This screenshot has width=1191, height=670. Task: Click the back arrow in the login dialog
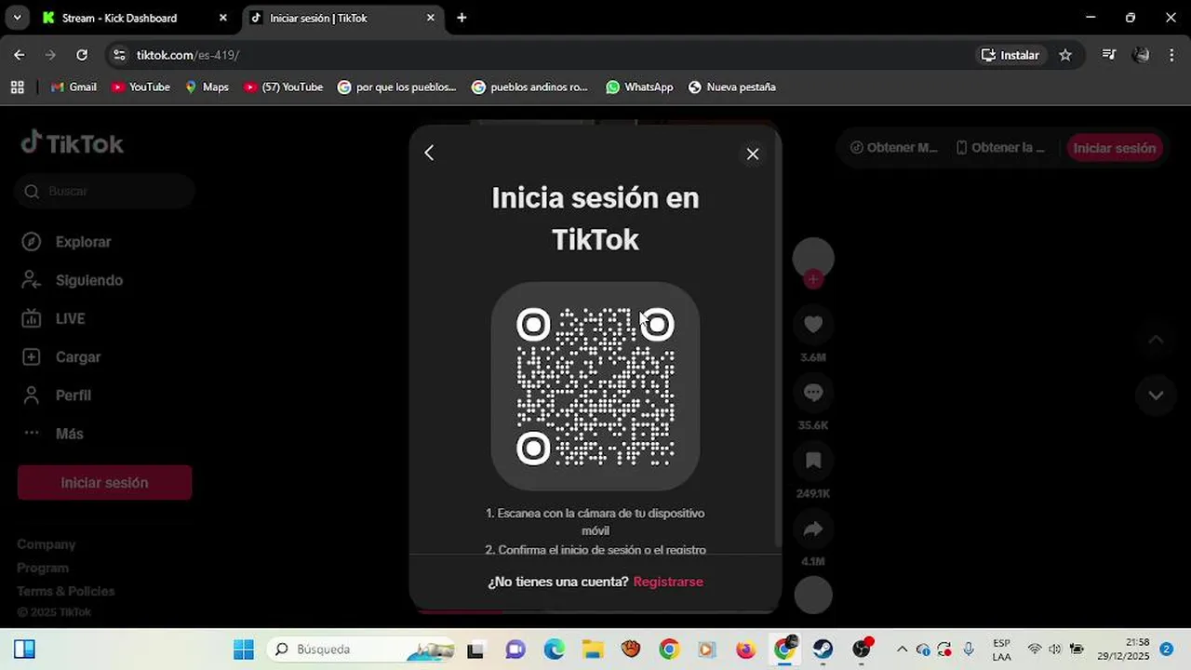coord(429,153)
